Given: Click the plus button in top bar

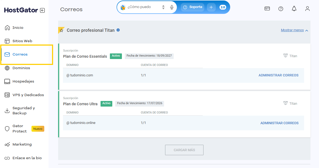Looking at the screenshot, I should point(211,7).
